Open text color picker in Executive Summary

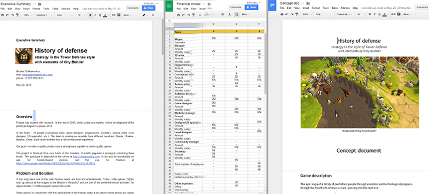(106, 15)
